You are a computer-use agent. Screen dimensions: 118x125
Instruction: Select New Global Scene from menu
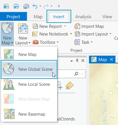tap(29, 69)
